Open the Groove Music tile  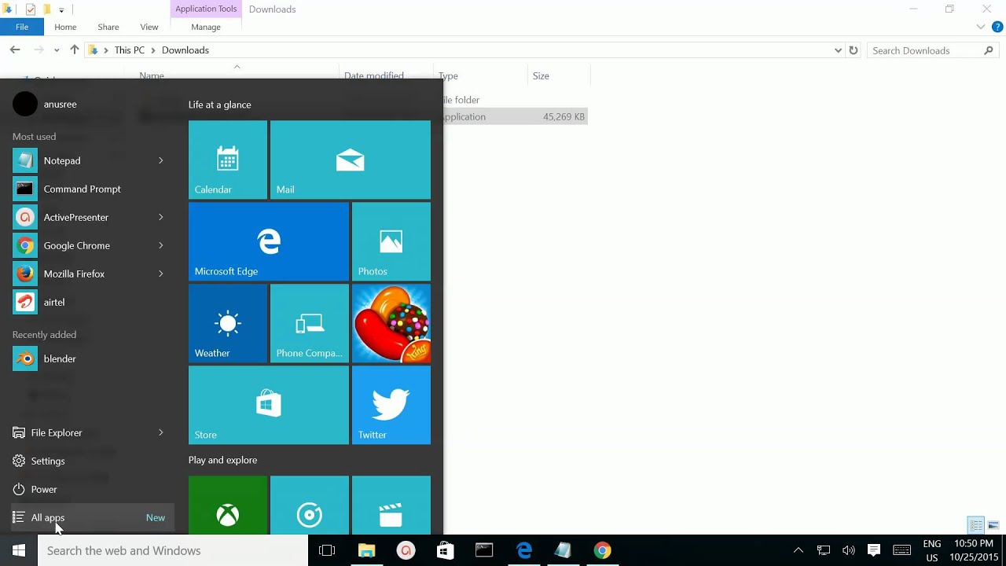coord(310,505)
